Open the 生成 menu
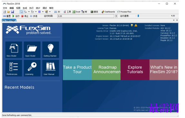Viewport: 185px width, 118px height. 25,8
